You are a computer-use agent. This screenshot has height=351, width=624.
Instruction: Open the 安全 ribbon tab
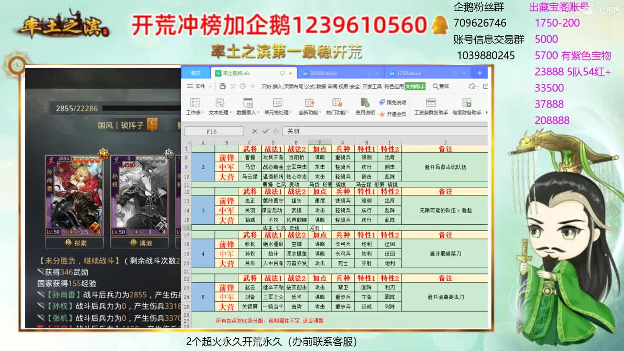[354, 86]
